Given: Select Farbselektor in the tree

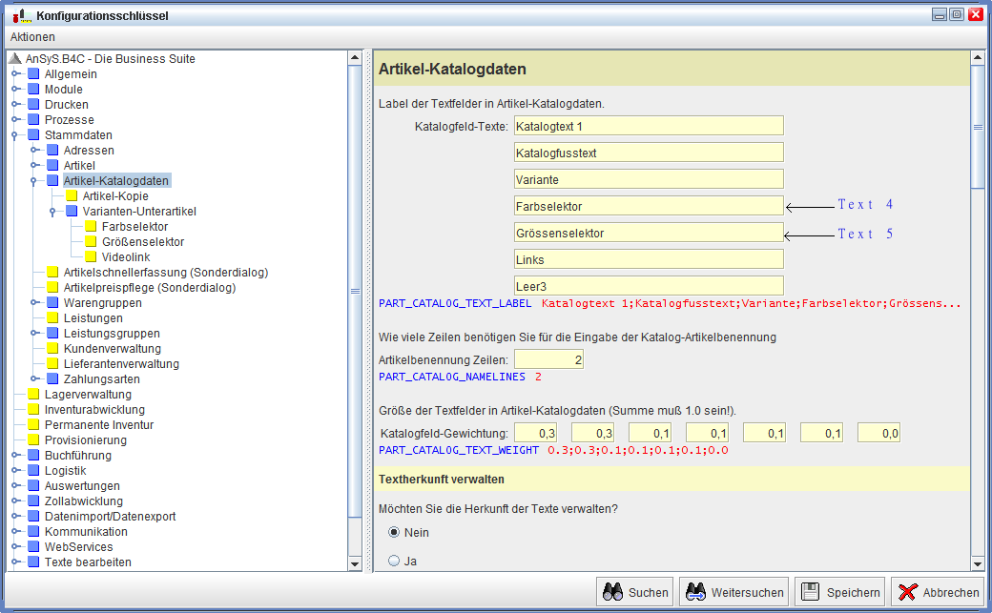Looking at the screenshot, I should coord(134,227).
